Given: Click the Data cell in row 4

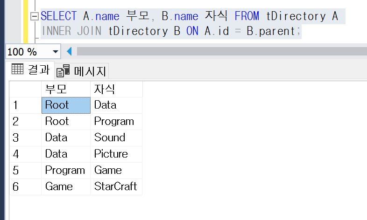Looking at the screenshot, I should pyautogui.click(x=66, y=154).
